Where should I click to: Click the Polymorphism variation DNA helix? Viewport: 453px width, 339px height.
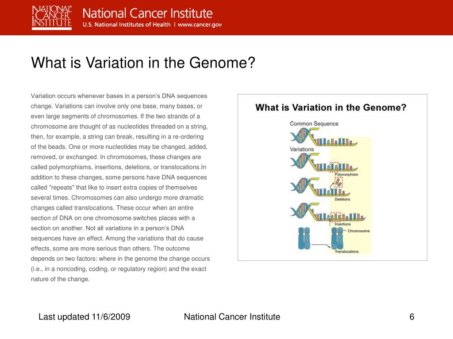(323, 162)
